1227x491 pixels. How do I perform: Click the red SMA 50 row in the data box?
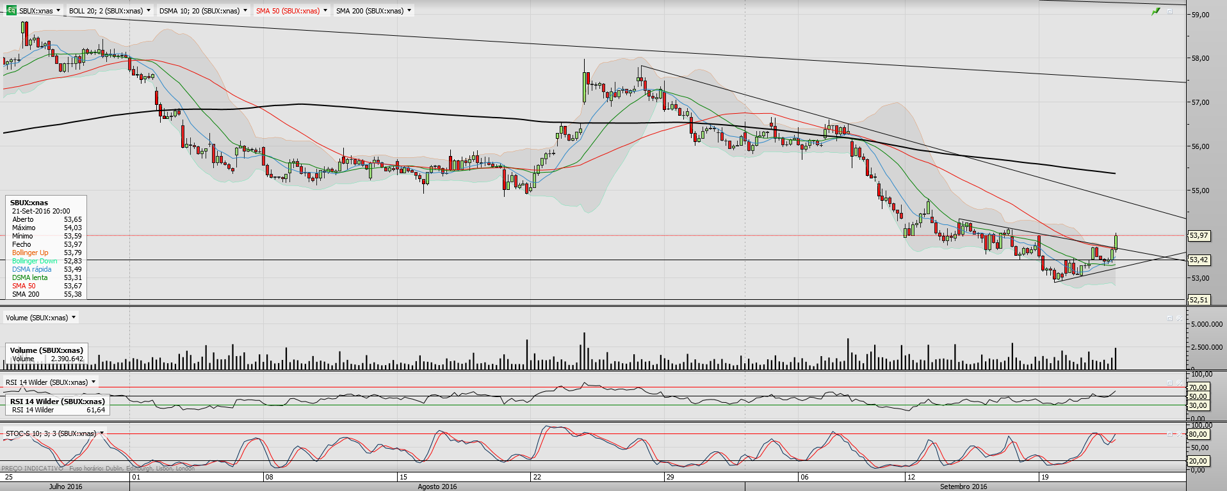(x=47, y=286)
